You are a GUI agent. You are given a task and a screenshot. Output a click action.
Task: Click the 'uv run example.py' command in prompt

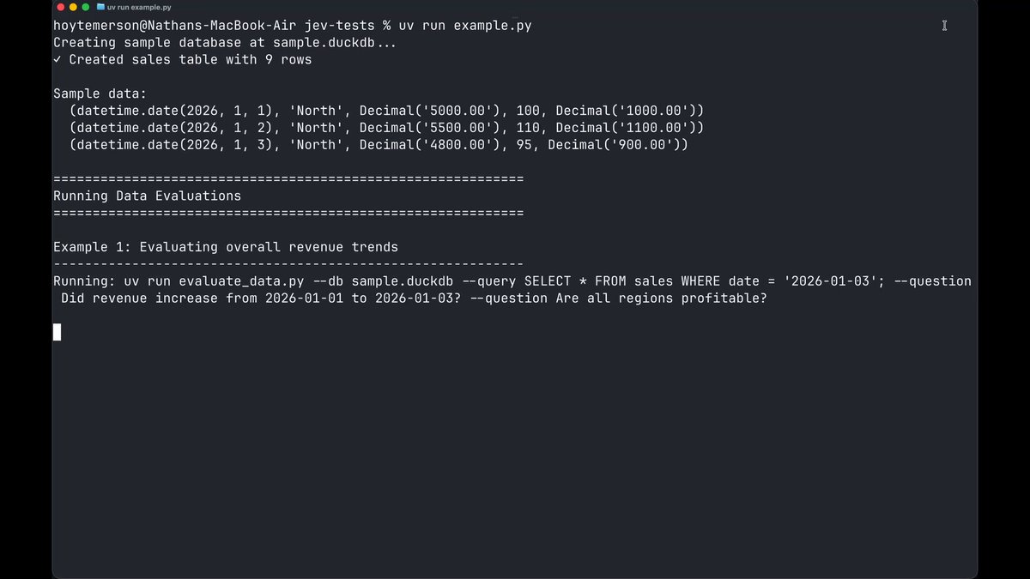(464, 26)
